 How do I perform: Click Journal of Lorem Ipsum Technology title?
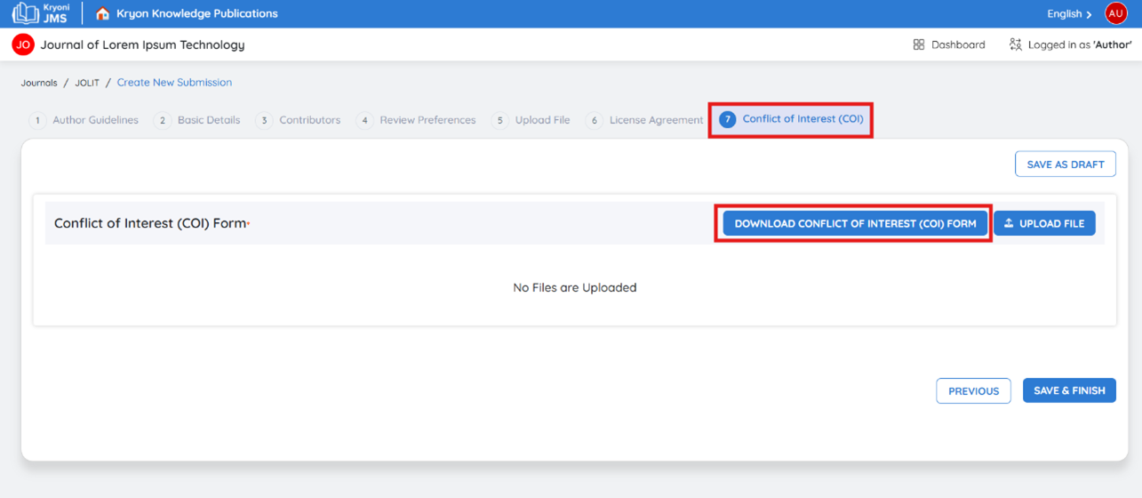click(142, 44)
